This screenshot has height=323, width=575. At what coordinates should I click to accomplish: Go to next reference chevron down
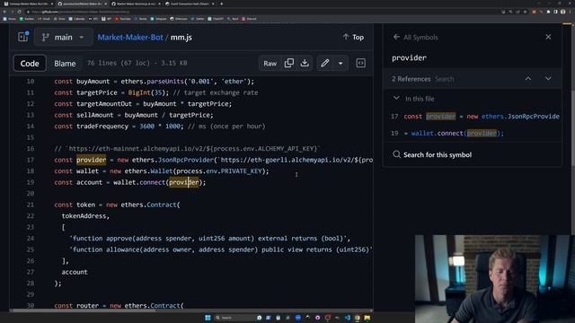548,78
